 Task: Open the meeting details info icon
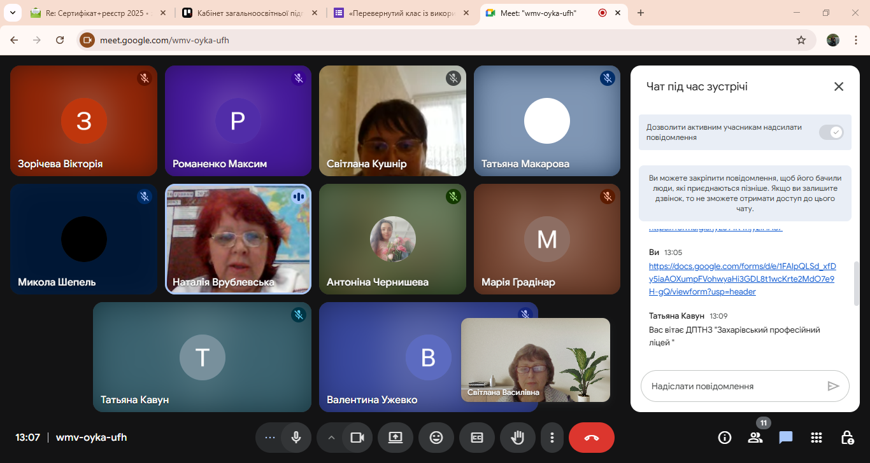click(724, 438)
